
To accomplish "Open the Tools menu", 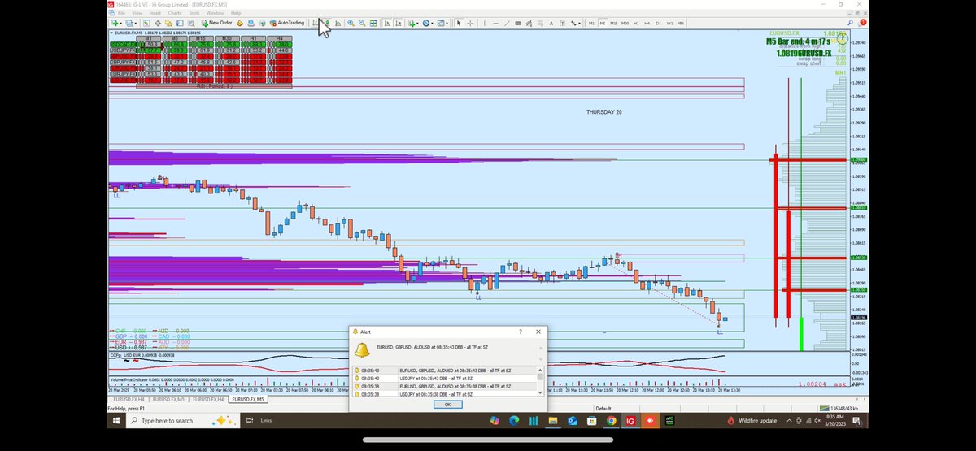I will tap(194, 13).
